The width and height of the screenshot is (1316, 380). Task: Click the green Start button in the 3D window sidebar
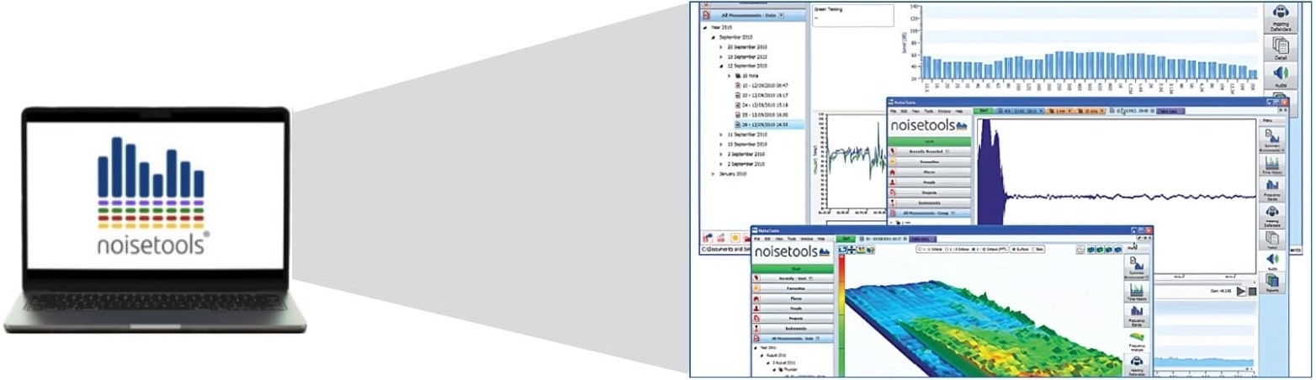coord(793,269)
